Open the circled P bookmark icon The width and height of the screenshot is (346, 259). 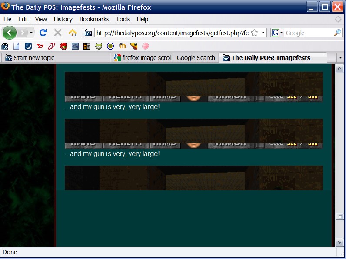[x=110, y=46]
